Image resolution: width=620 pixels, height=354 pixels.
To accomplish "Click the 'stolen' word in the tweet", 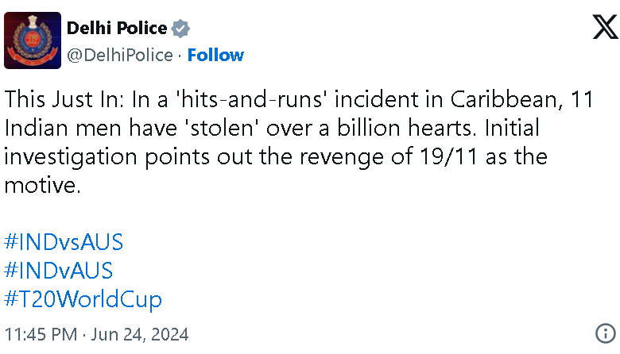I will [x=222, y=128].
